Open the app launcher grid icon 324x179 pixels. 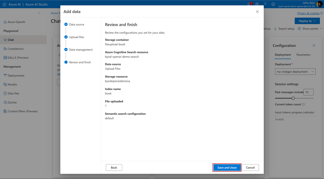tap(4, 4)
